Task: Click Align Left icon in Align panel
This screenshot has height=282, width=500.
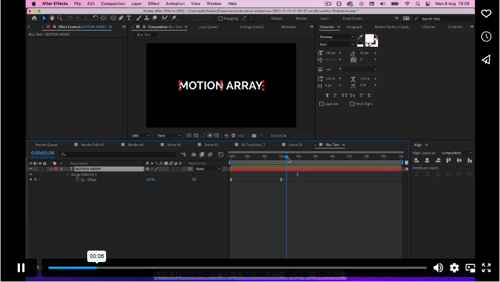Action: [416, 160]
